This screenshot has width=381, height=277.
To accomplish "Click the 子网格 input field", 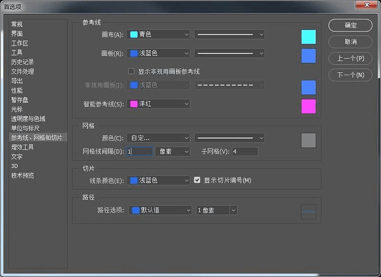I will point(245,151).
